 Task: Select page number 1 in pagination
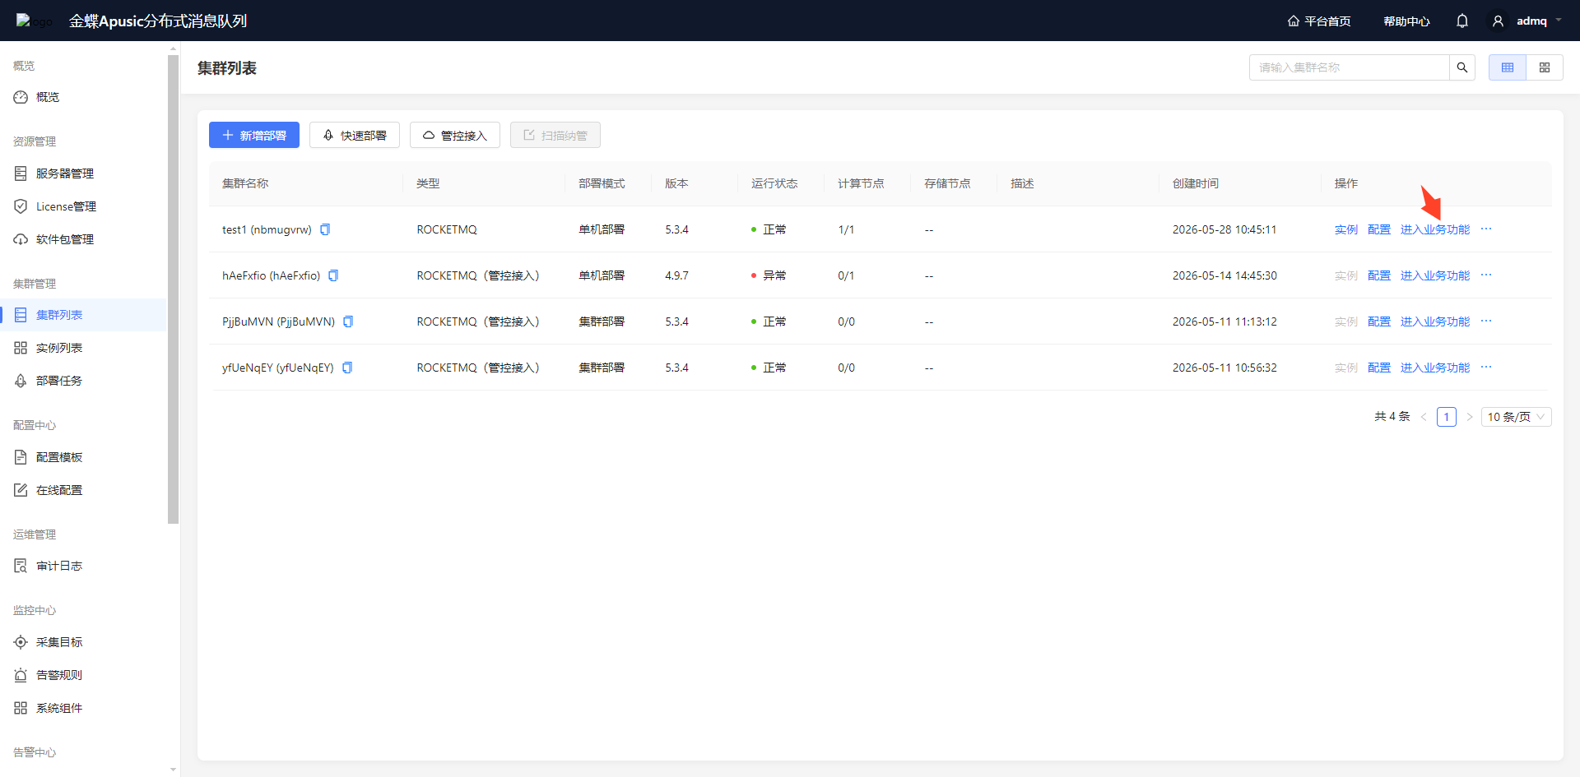[x=1447, y=417]
